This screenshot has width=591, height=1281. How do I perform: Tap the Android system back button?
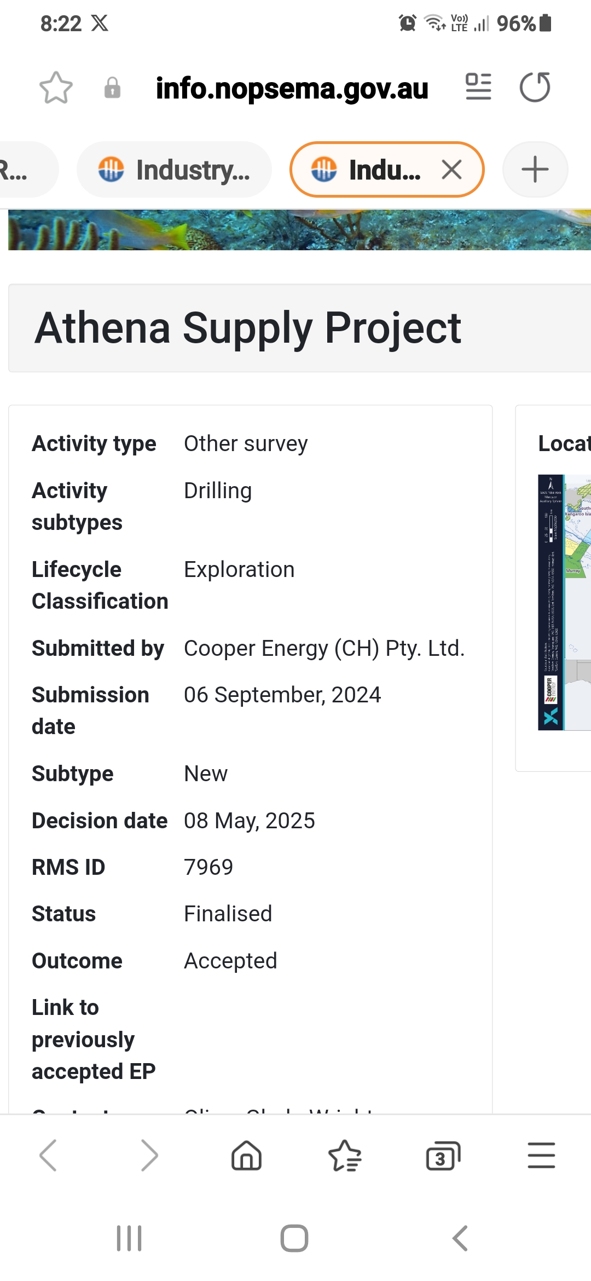click(460, 1238)
